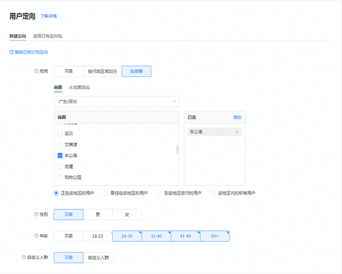Image resolution: width=342 pixels, height=274 pixels.
Task: Switch to 从地图添加 tab
Action: pos(79,88)
